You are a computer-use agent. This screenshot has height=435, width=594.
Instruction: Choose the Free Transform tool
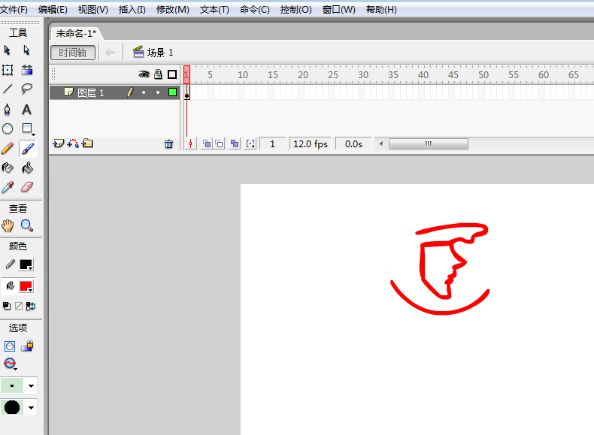pyautogui.click(x=8, y=70)
